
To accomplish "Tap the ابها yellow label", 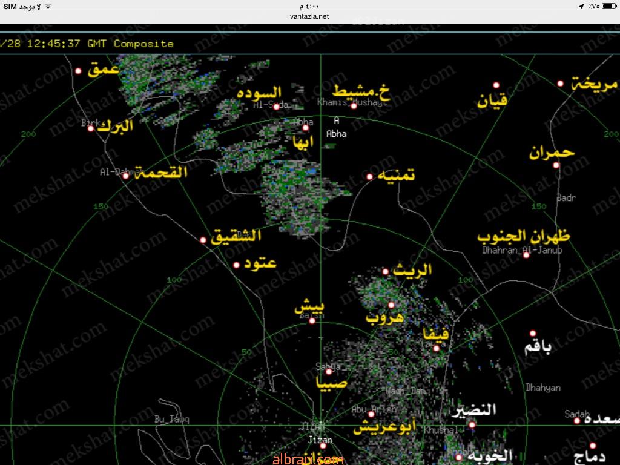I will pos(303,141).
